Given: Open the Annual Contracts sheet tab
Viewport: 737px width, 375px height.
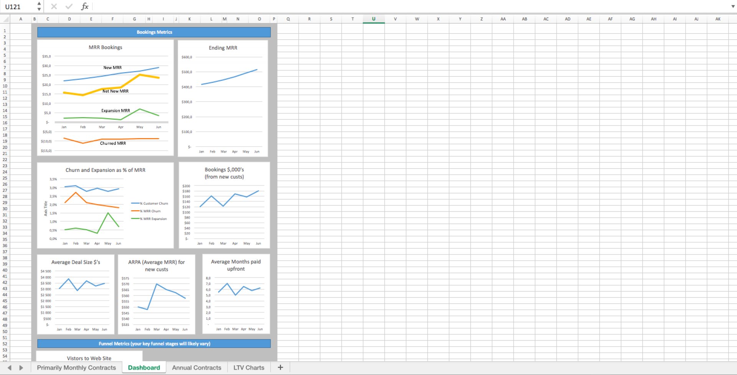Looking at the screenshot, I should 197,367.
